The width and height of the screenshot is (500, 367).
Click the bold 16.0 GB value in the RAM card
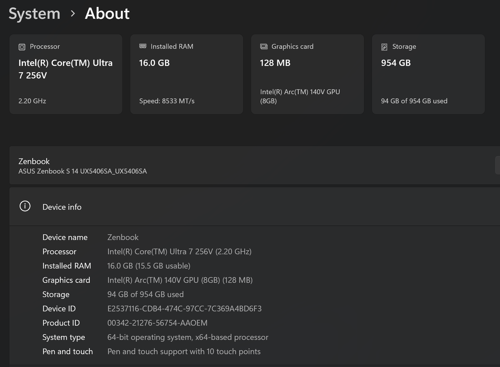pos(154,63)
